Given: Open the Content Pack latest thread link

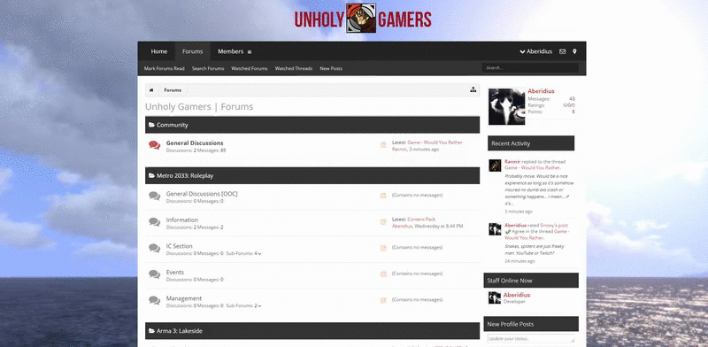Looking at the screenshot, I should 421,220.
